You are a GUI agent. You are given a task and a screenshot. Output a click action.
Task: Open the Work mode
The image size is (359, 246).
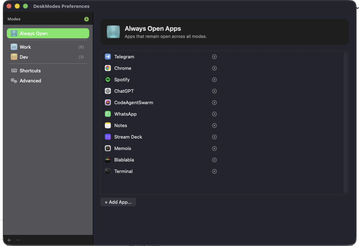pyautogui.click(x=48, y=47)
